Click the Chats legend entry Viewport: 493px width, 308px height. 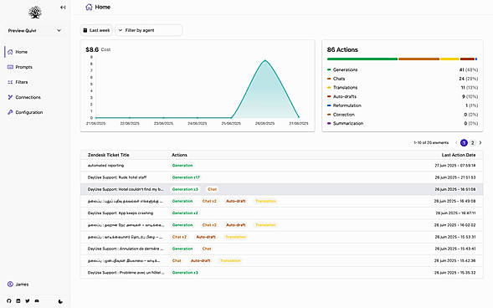coord(336,79)
